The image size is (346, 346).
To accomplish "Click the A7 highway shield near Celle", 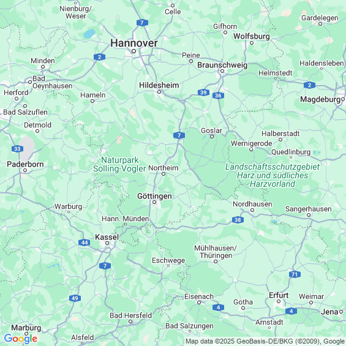I will click(142, 23).
